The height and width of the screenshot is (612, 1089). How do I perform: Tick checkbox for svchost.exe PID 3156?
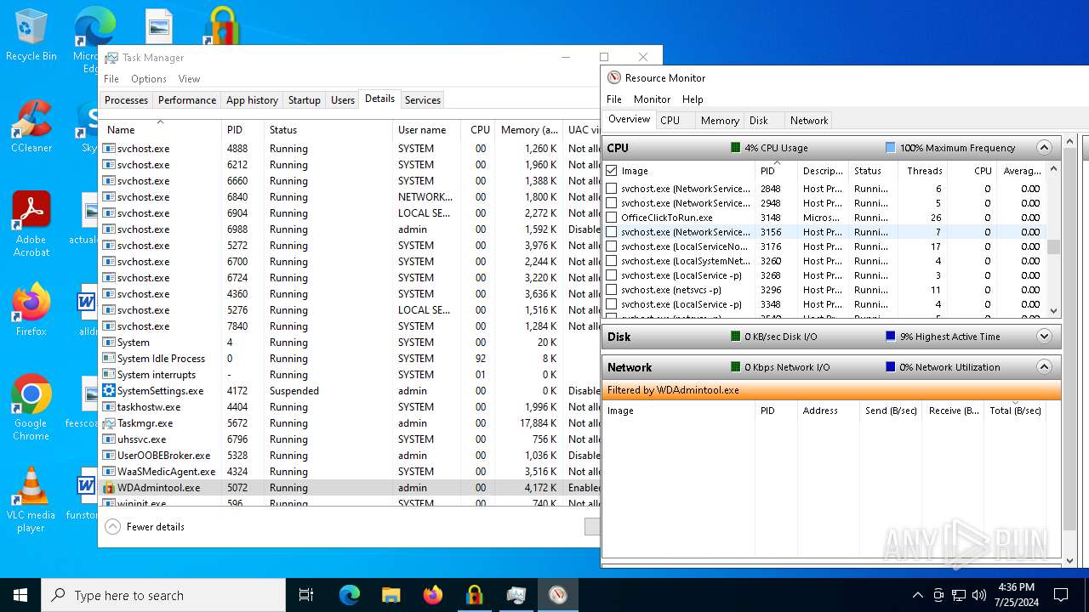tap(612, 232)
